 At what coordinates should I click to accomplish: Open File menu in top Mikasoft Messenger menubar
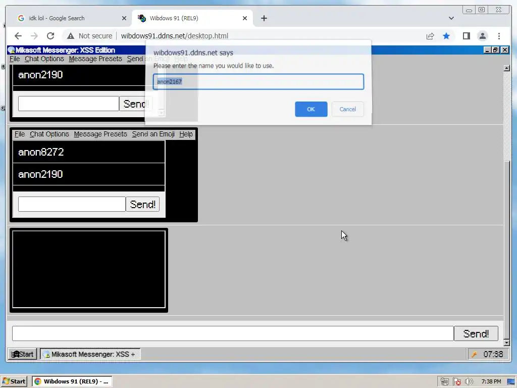(x=15, y=59)
